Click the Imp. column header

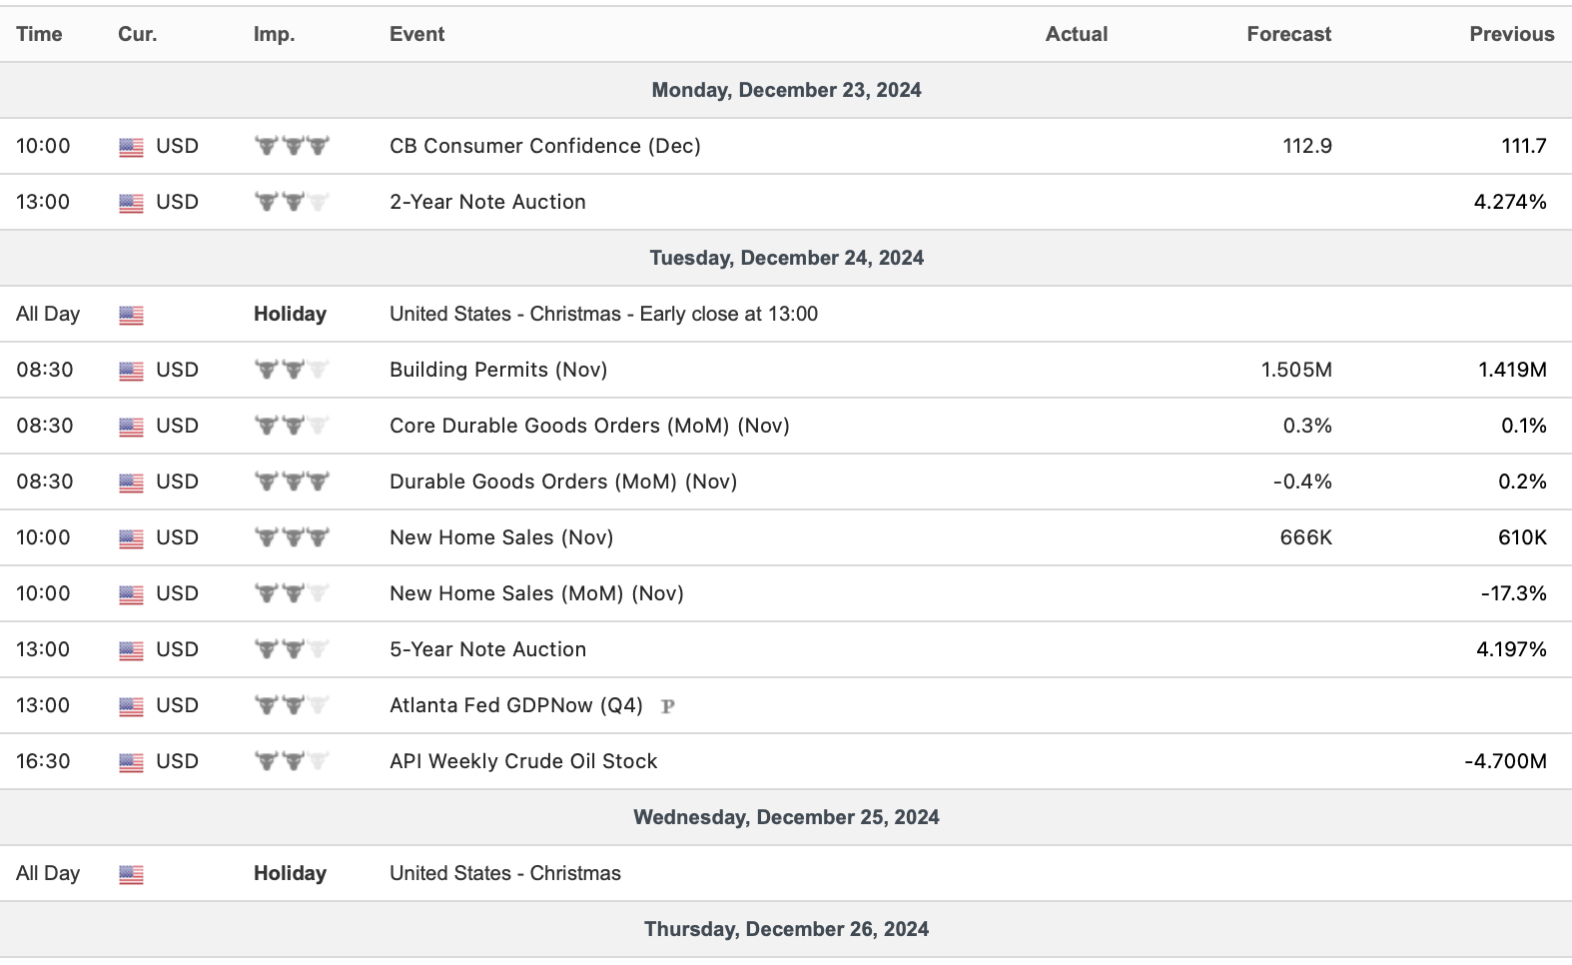point(274,34)
